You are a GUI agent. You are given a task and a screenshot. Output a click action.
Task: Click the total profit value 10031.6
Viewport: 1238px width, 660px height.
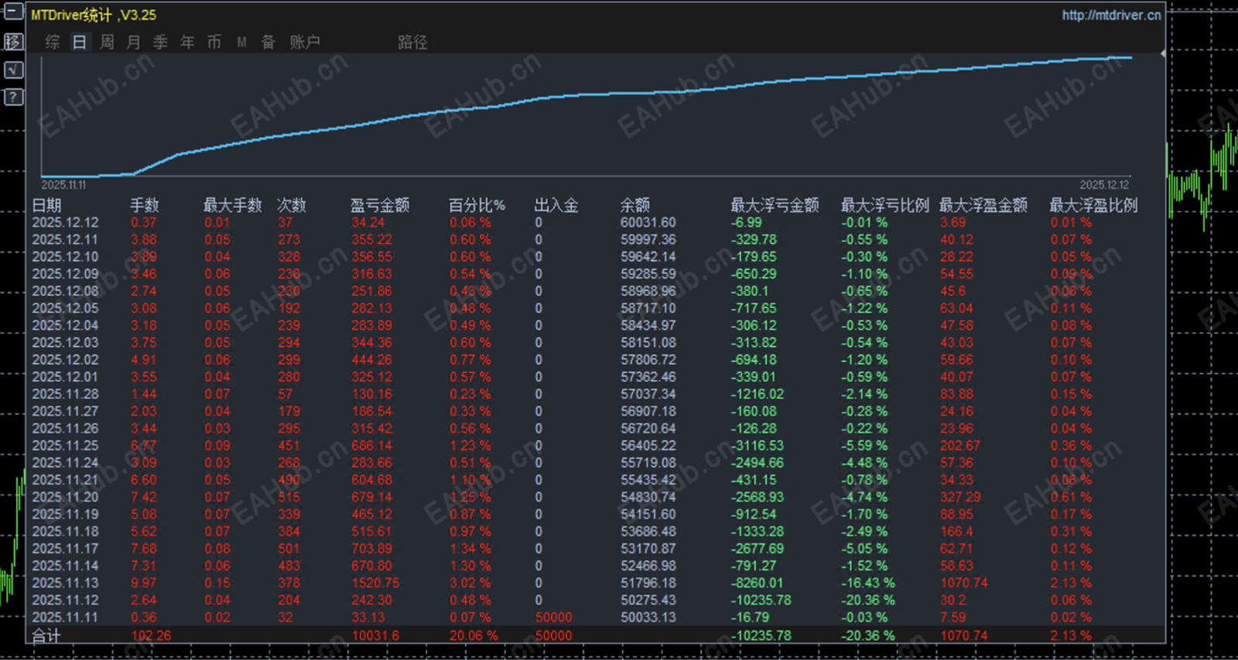[x=375, y=635]
